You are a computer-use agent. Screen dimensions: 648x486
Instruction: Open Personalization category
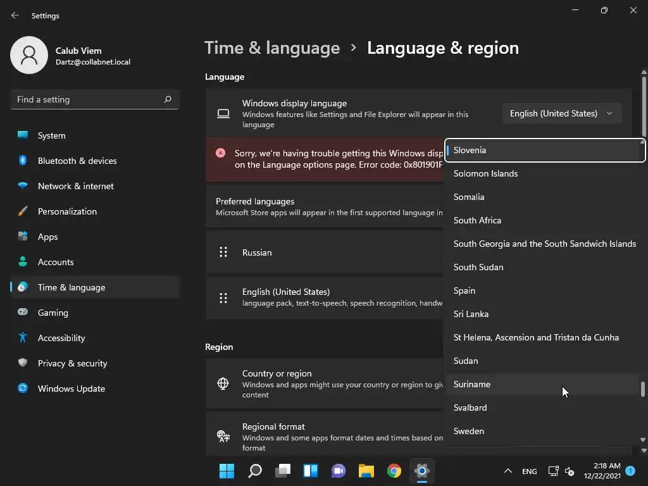[95, 211]
